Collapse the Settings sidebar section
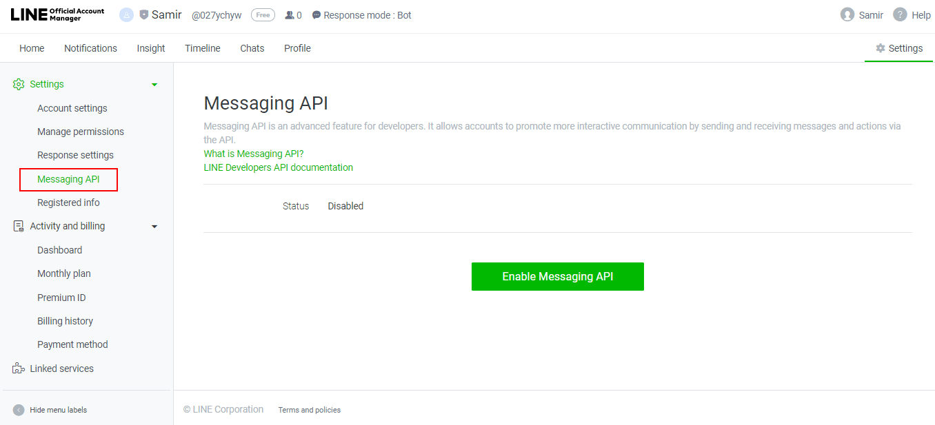This screenshot has height=425, width=935. [154, 83]
